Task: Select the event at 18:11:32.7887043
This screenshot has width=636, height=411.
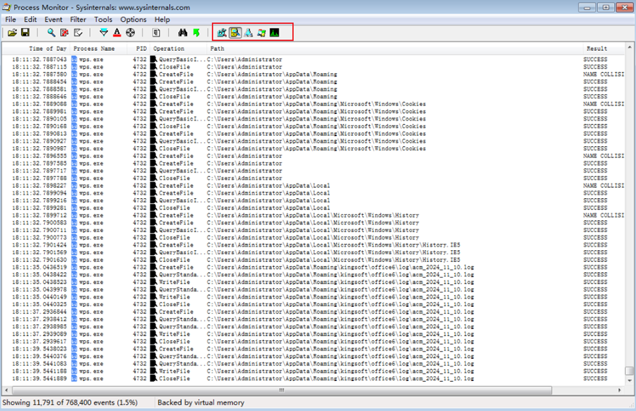Action: (313, 59)
